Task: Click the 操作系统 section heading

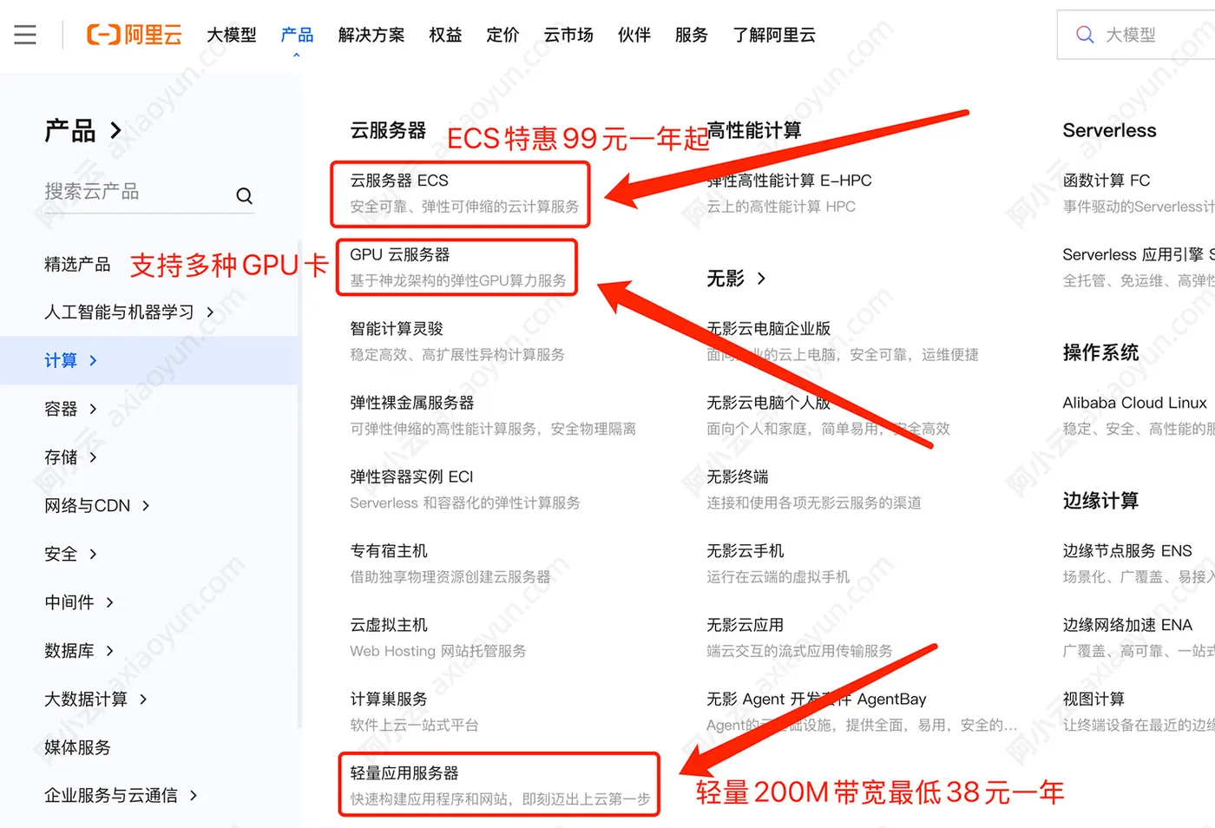Action: click(1100, 352)
